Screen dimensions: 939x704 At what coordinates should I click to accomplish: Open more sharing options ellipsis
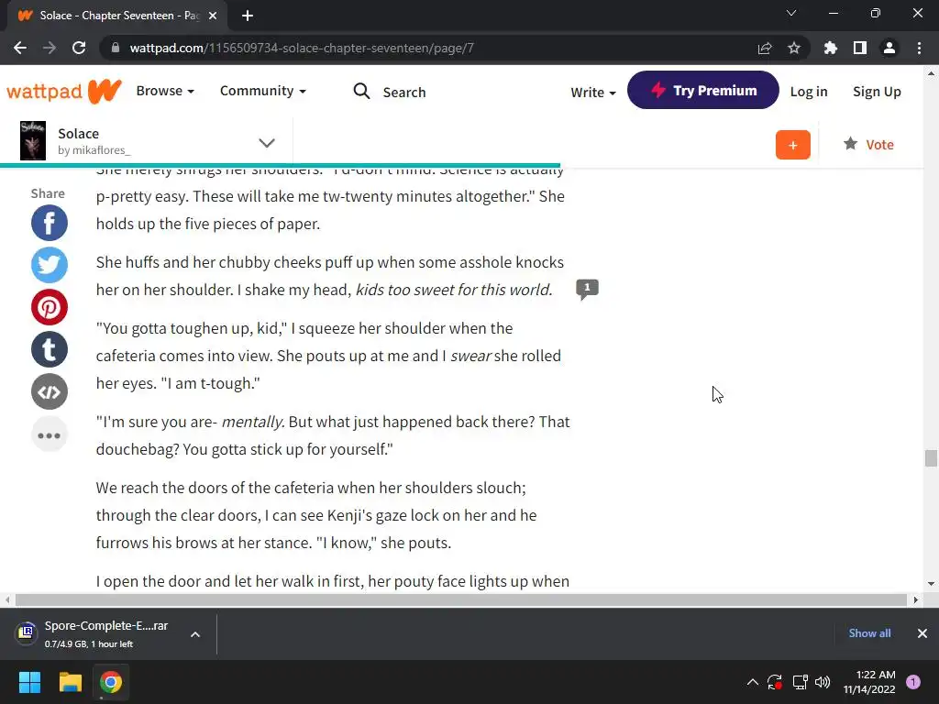(50, 434)
